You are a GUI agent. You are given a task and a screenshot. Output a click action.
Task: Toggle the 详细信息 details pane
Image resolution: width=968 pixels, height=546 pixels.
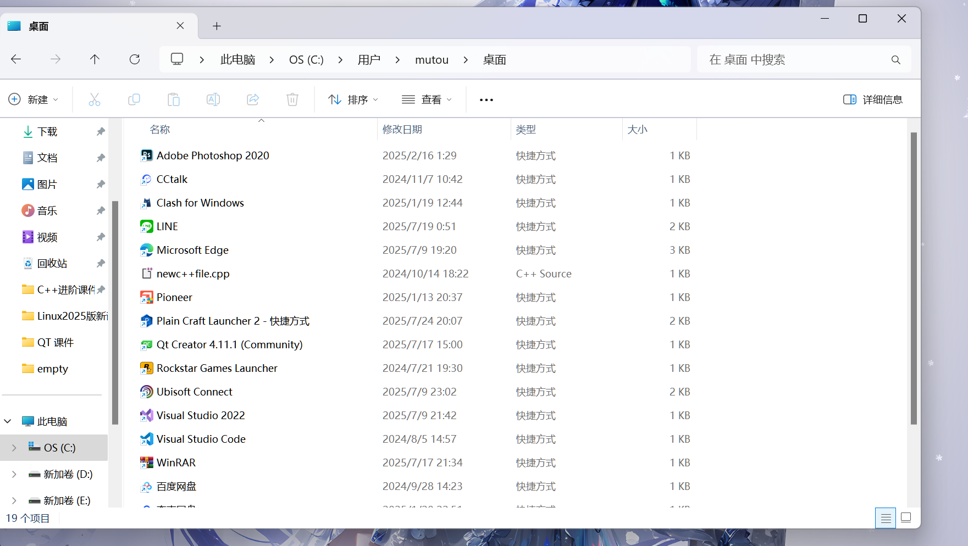(x=873, y=99)
